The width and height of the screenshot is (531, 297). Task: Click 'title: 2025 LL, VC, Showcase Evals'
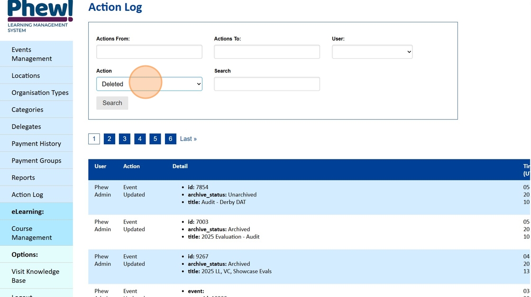[x=229, y=271]
